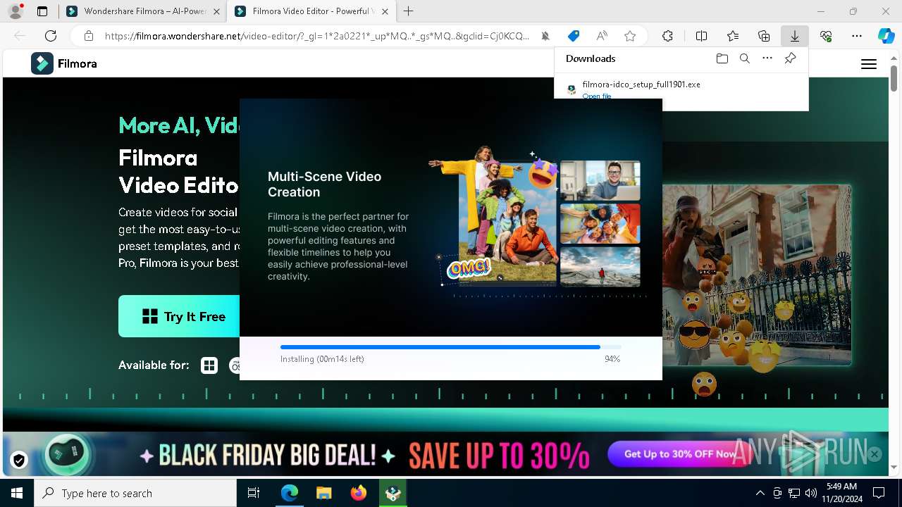Open Browser essentials heart icon

click(826, 36)
